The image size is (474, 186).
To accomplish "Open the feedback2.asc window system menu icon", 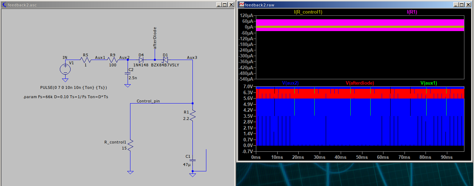I will 4,5.
